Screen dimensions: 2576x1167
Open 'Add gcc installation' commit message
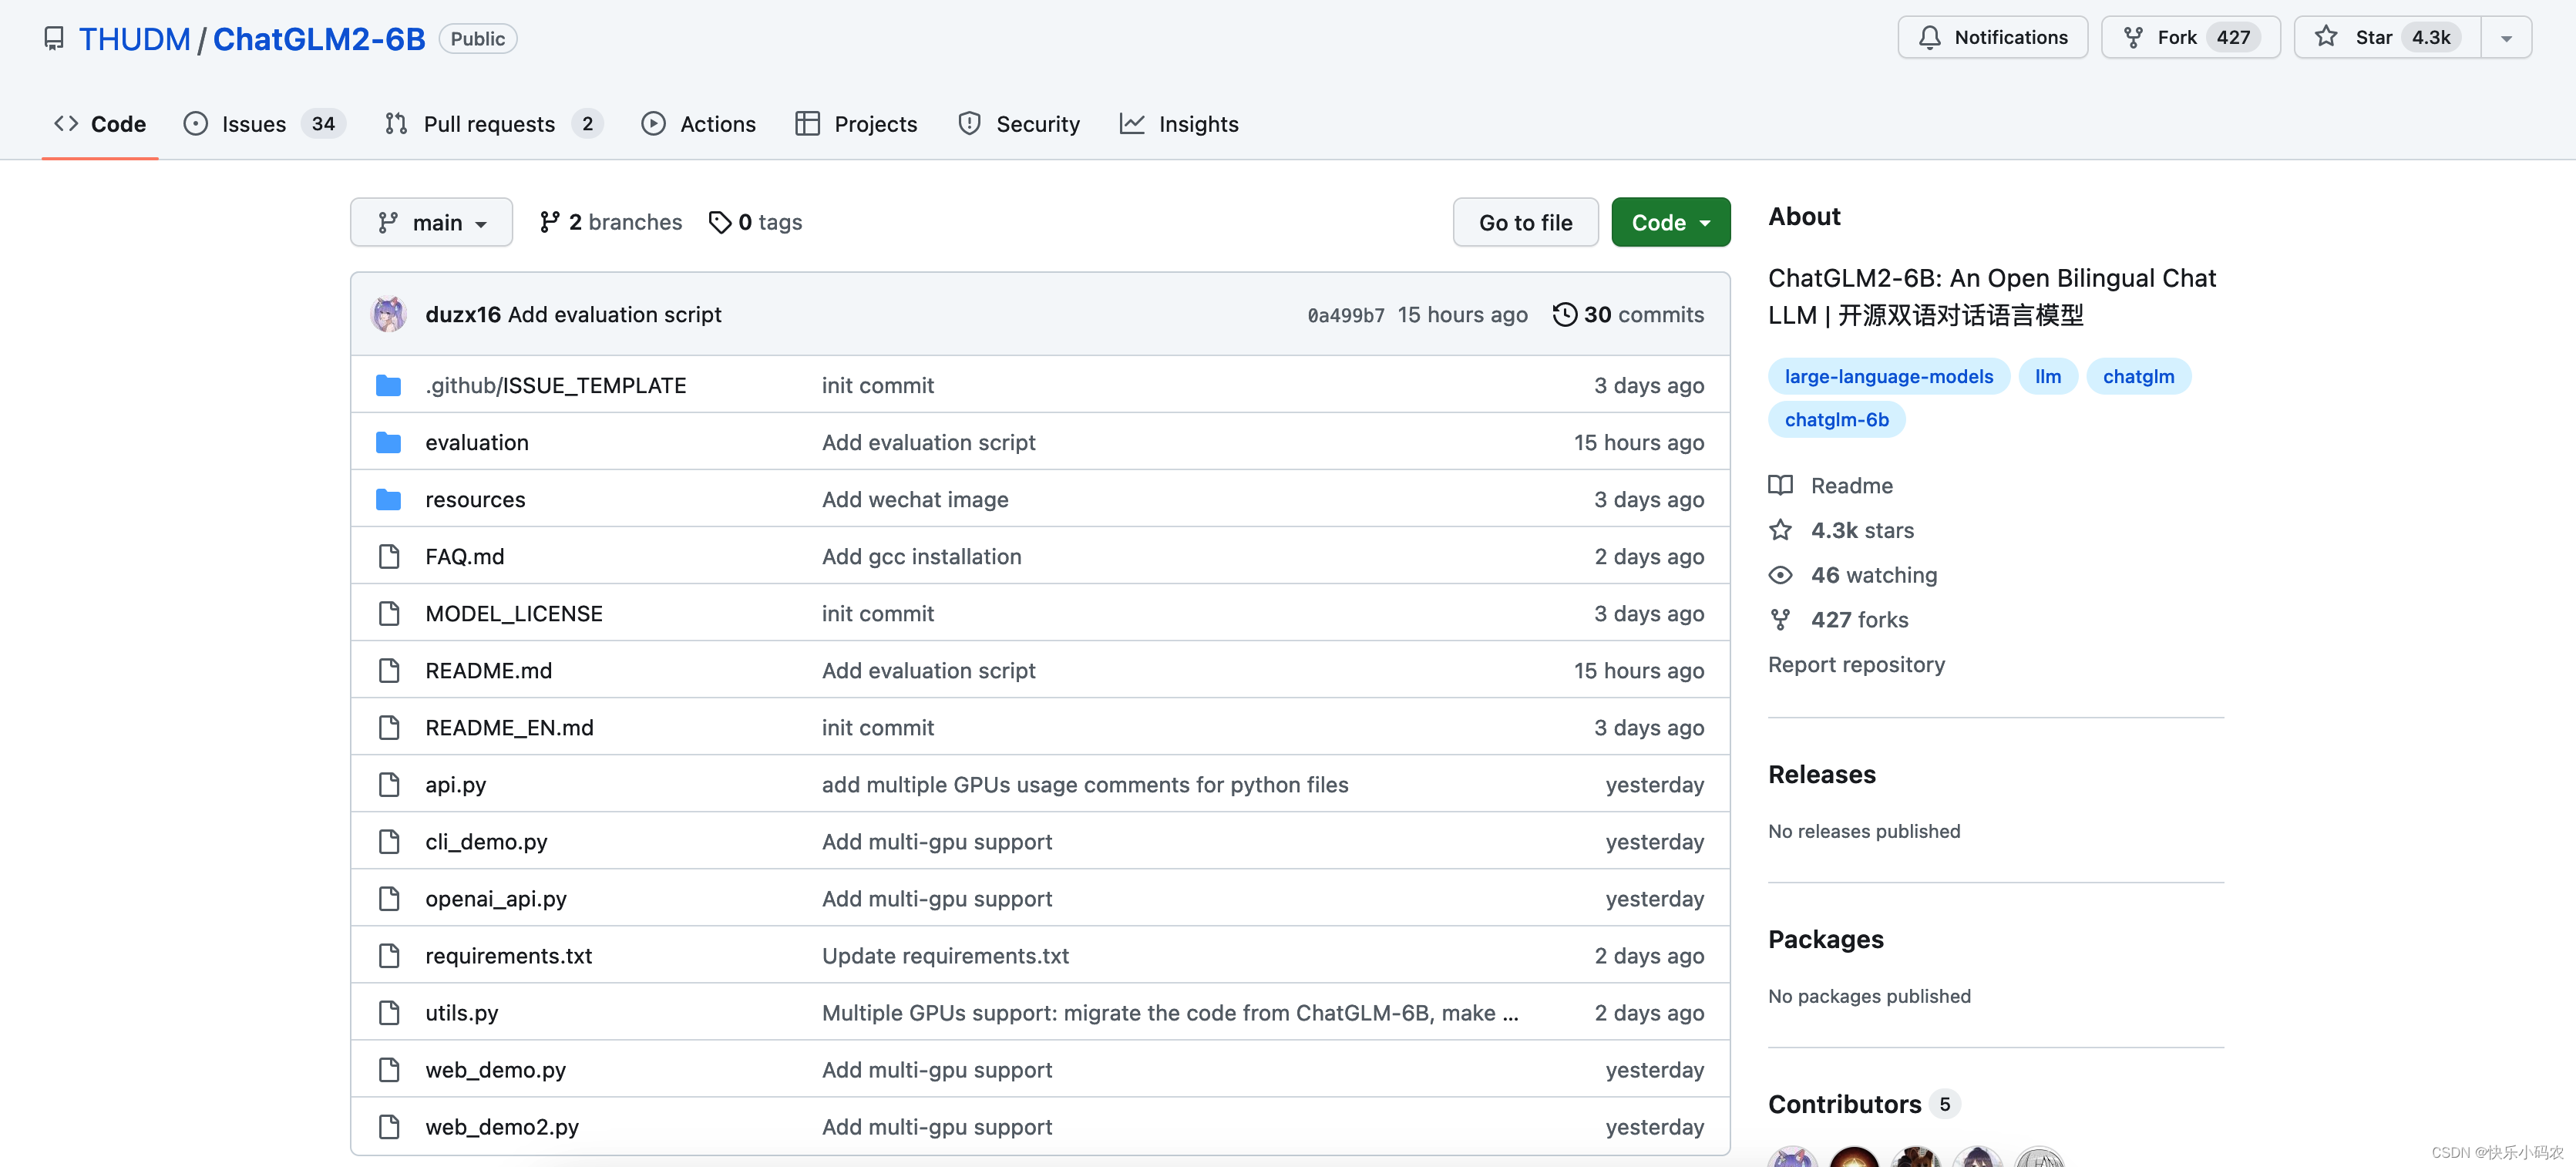921,557
